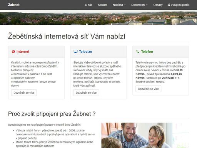Go to the Kontakt page
The width and height of the screenshot is (197, 148).
point(102,5)
